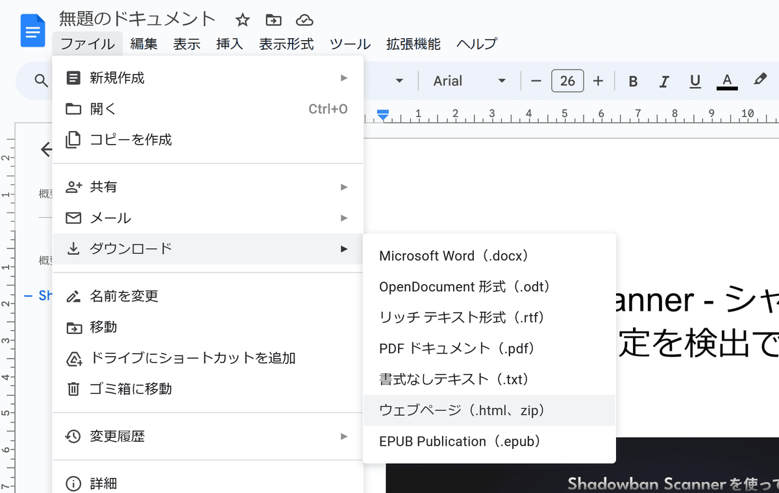This screenshot has width=779, height=493.
Task: Download as リッチ テキスト形式 (.rtf)
Action: click(489, 317)
